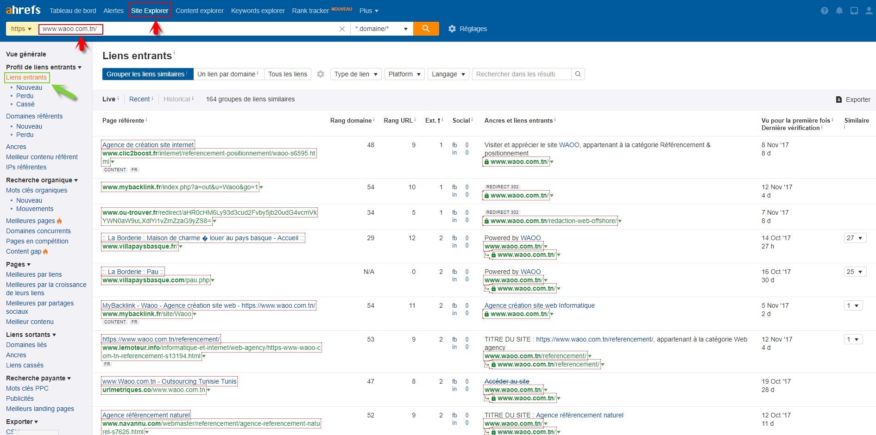Open Similaire dropdown in MyBacklink row
876x435 pixels.
tap(853, 305)
